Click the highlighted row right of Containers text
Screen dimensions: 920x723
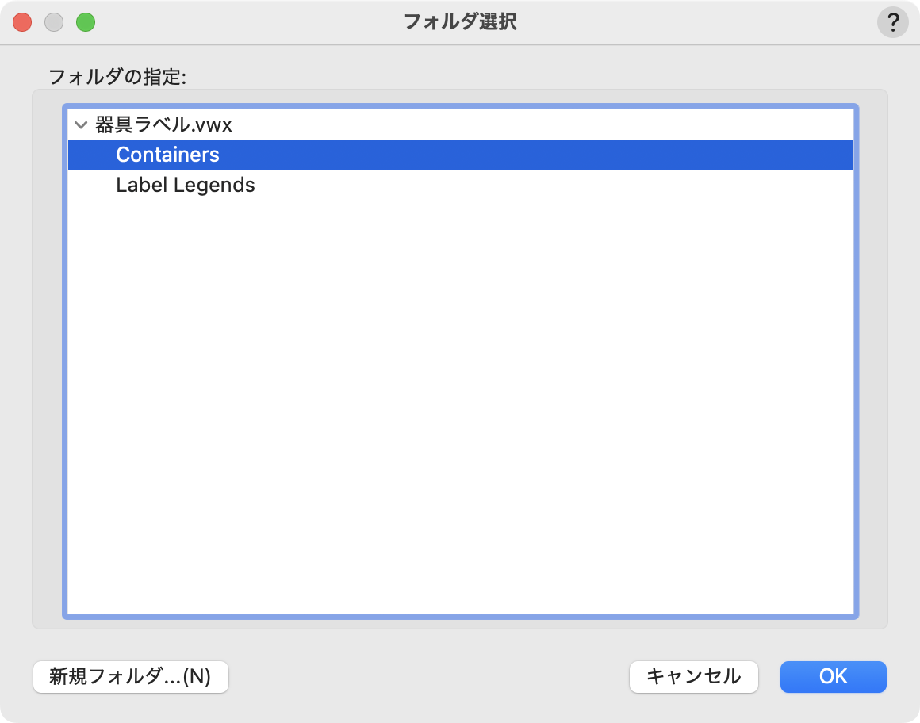(x=555, y=155)
